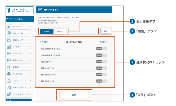Click the マイページメニュー header
Image resolution: width=176 pixels, height=106 pixels.
pos(20,19)
